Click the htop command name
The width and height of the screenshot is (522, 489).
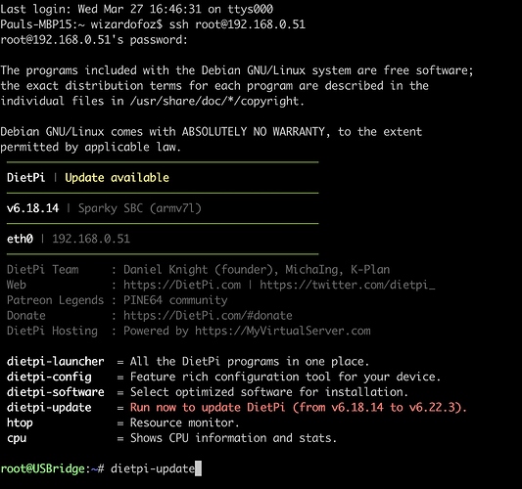click(x=20, y=422)
